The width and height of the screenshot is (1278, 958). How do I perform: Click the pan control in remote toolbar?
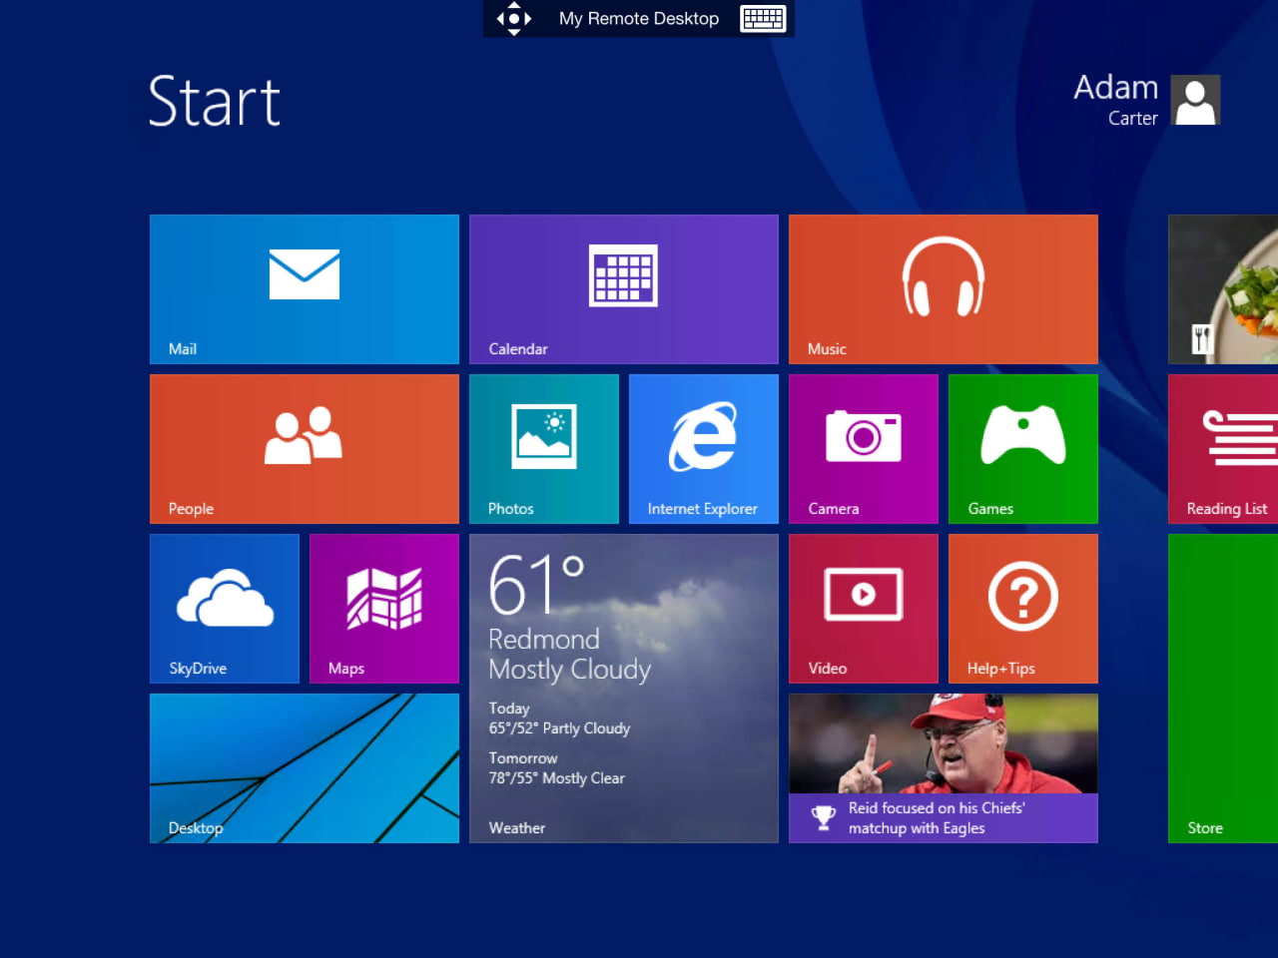pos(513,18)
